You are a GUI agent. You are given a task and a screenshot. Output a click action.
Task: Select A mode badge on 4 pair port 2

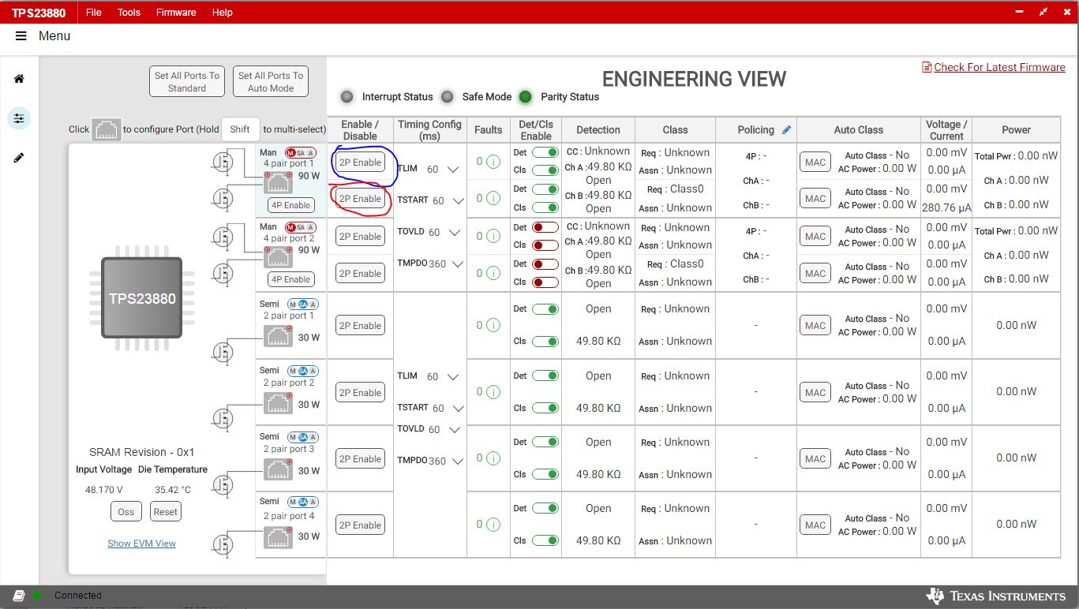(x=311, y=227)
